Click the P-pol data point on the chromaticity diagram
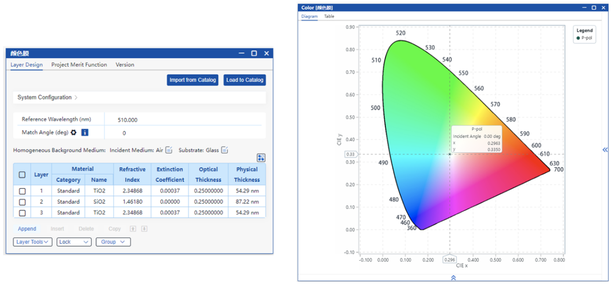Screen dimensions: 612x284 [x=450, y=154]
